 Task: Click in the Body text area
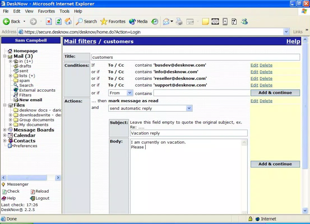tap(186, 176)
